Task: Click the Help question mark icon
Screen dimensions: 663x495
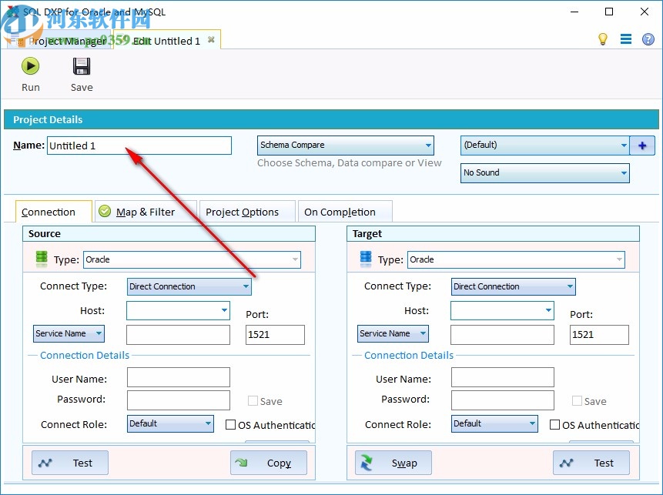Action: coord(648,39)
